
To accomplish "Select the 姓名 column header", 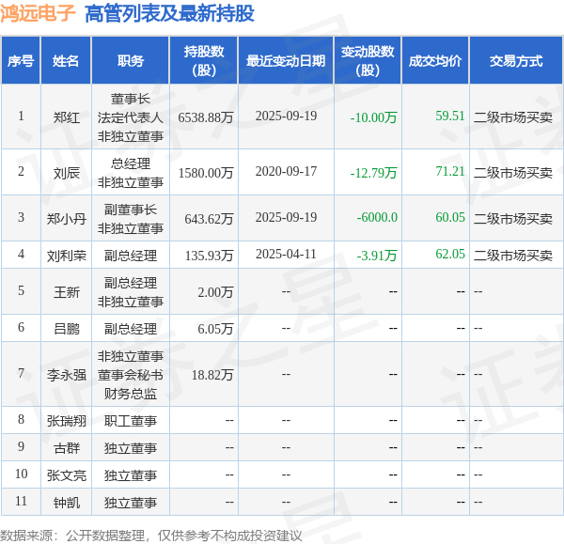I will [x=66, y=61].
